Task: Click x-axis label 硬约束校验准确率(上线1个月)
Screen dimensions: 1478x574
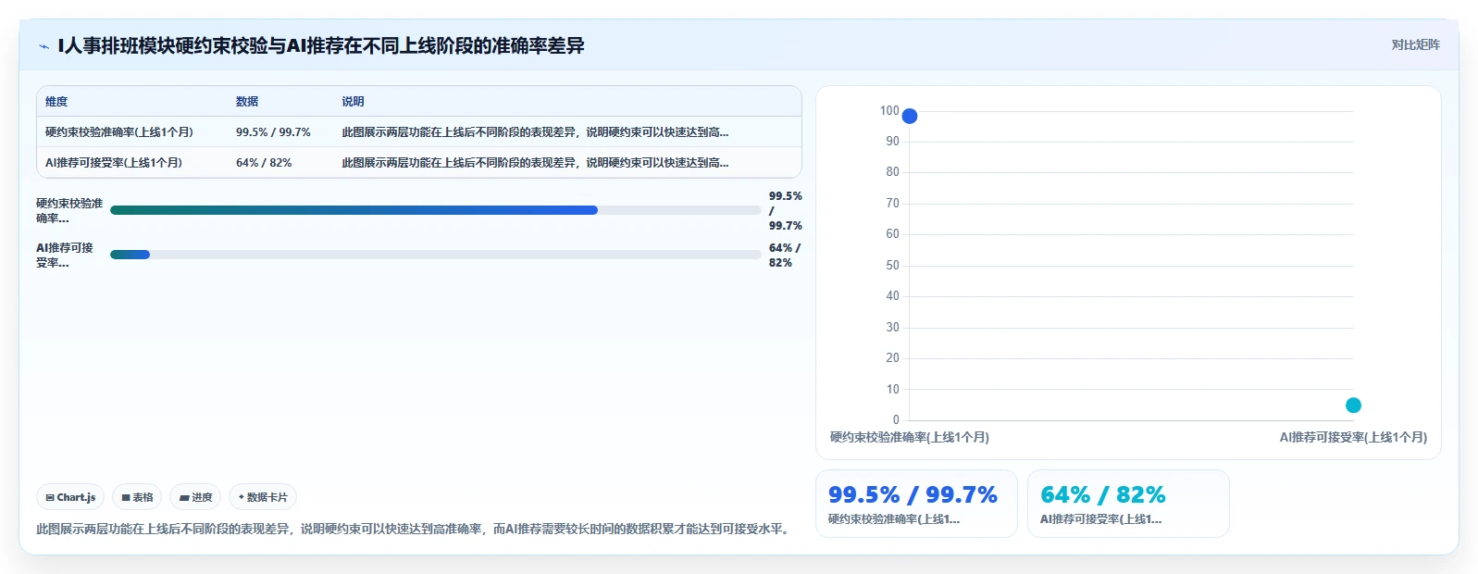Action: (x=909, y=437)
